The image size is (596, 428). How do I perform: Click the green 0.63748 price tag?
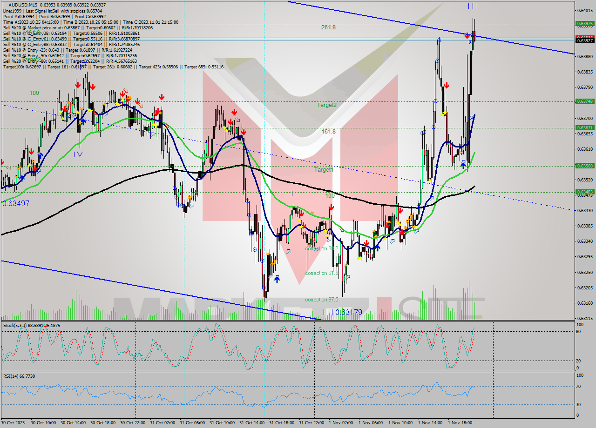(x=585, y=101)
